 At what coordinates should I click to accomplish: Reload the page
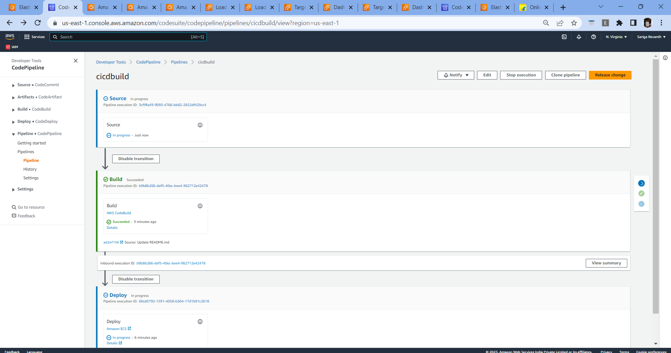point(38,23)
